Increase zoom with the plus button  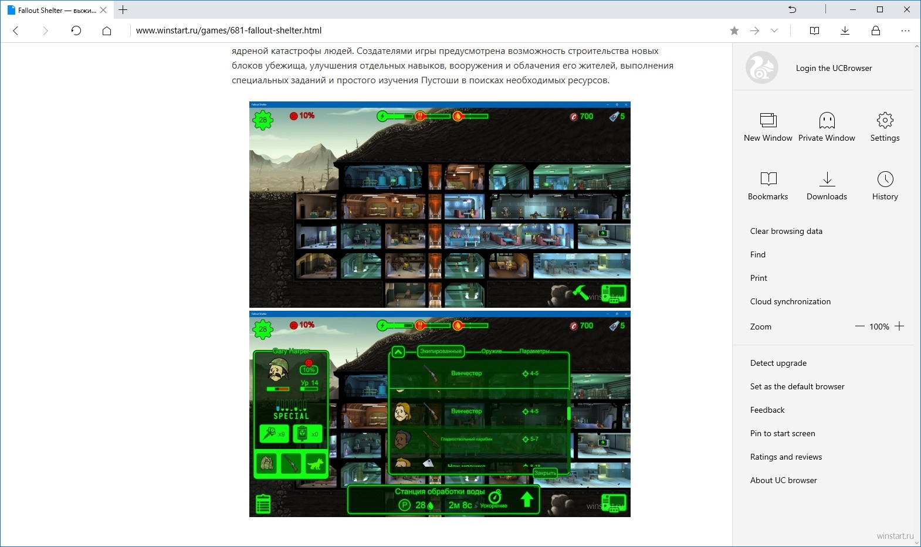[899, 326]
